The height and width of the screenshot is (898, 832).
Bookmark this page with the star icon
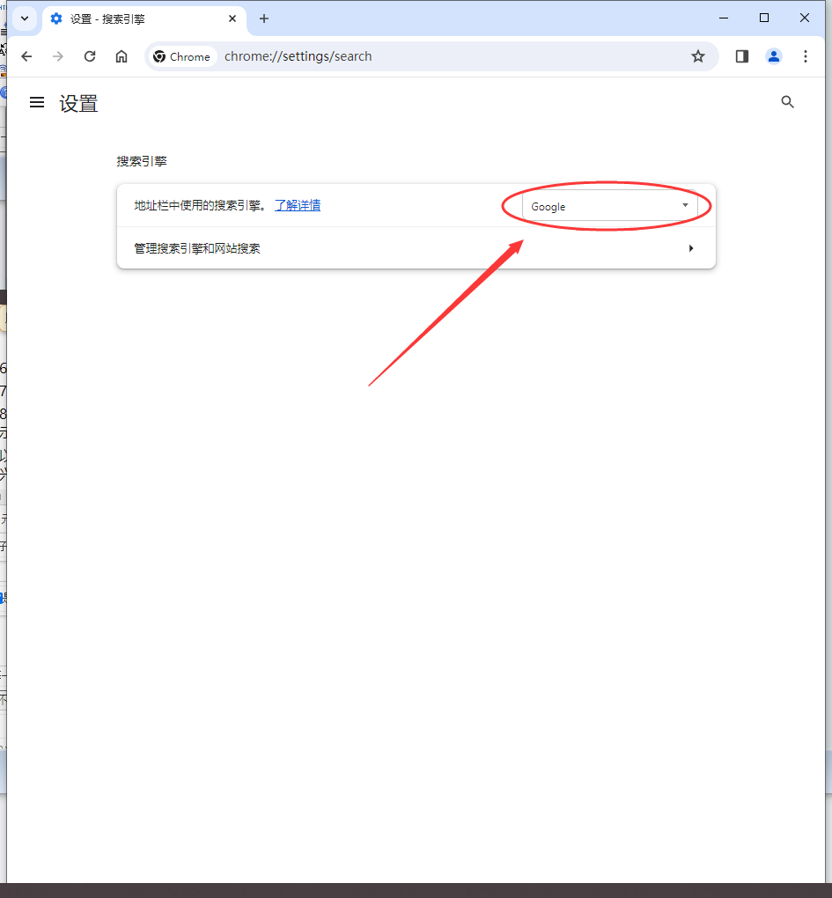coord(698,56)
